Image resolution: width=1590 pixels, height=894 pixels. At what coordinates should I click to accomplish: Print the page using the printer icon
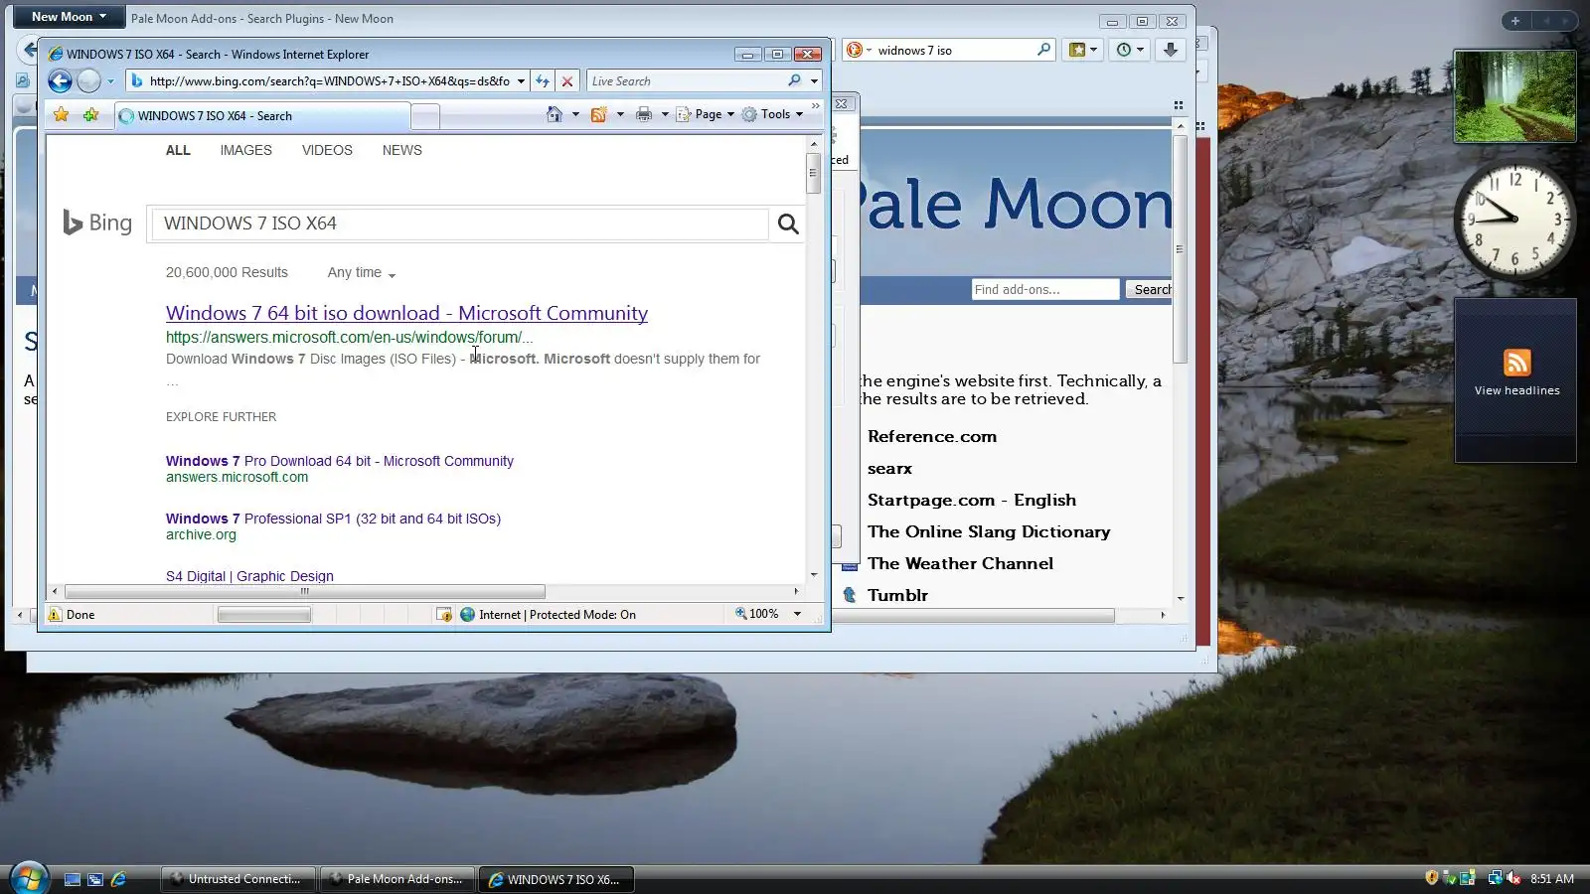(x=644, y=114)
